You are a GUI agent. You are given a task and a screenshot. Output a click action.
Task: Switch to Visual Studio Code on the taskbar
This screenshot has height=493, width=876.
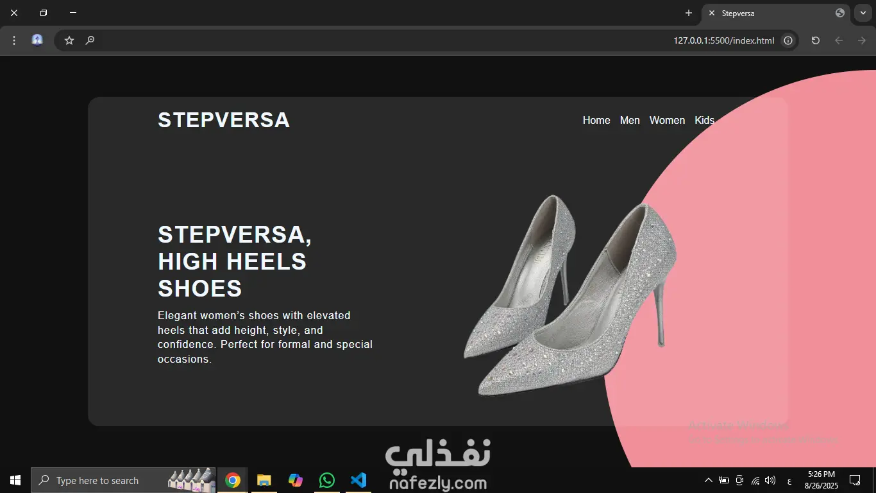[x=358, y=480]
